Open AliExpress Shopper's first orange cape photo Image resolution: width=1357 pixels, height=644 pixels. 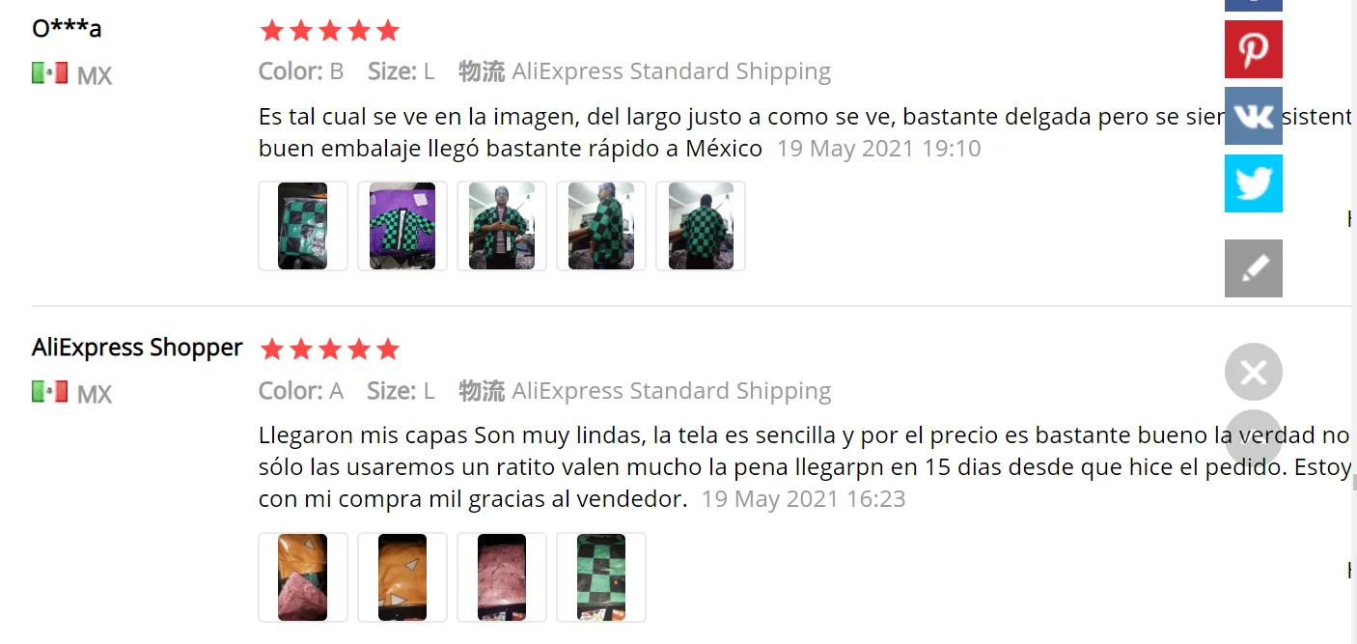(x=303, y=577)
